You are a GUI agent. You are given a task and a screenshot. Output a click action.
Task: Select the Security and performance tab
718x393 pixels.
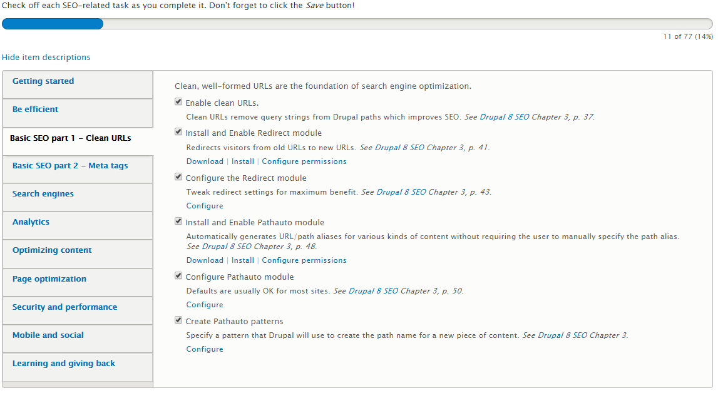click(78, 310)
